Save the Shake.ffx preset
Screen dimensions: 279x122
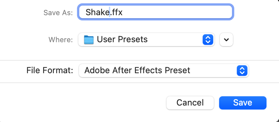pyautogui.click(x=243, y=103)
